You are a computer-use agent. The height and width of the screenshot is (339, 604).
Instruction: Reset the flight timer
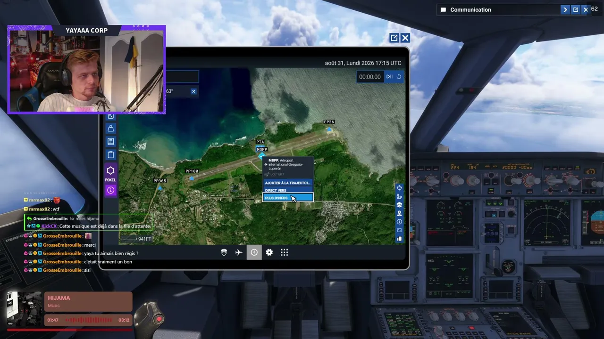(399, 77)
